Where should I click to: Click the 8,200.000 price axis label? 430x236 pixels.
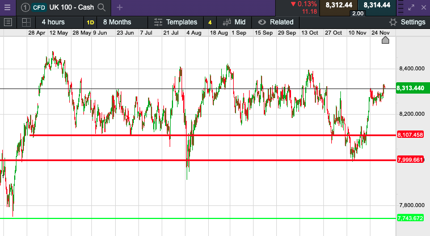[412, 114]
